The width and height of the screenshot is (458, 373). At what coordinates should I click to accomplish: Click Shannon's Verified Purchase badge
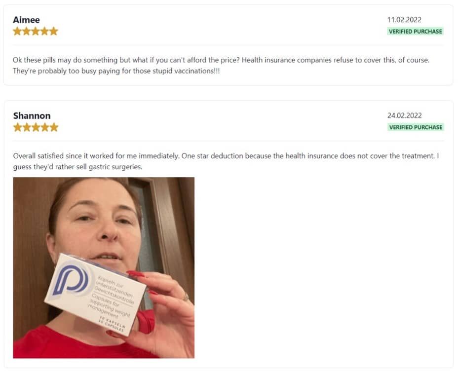(416, 127)
